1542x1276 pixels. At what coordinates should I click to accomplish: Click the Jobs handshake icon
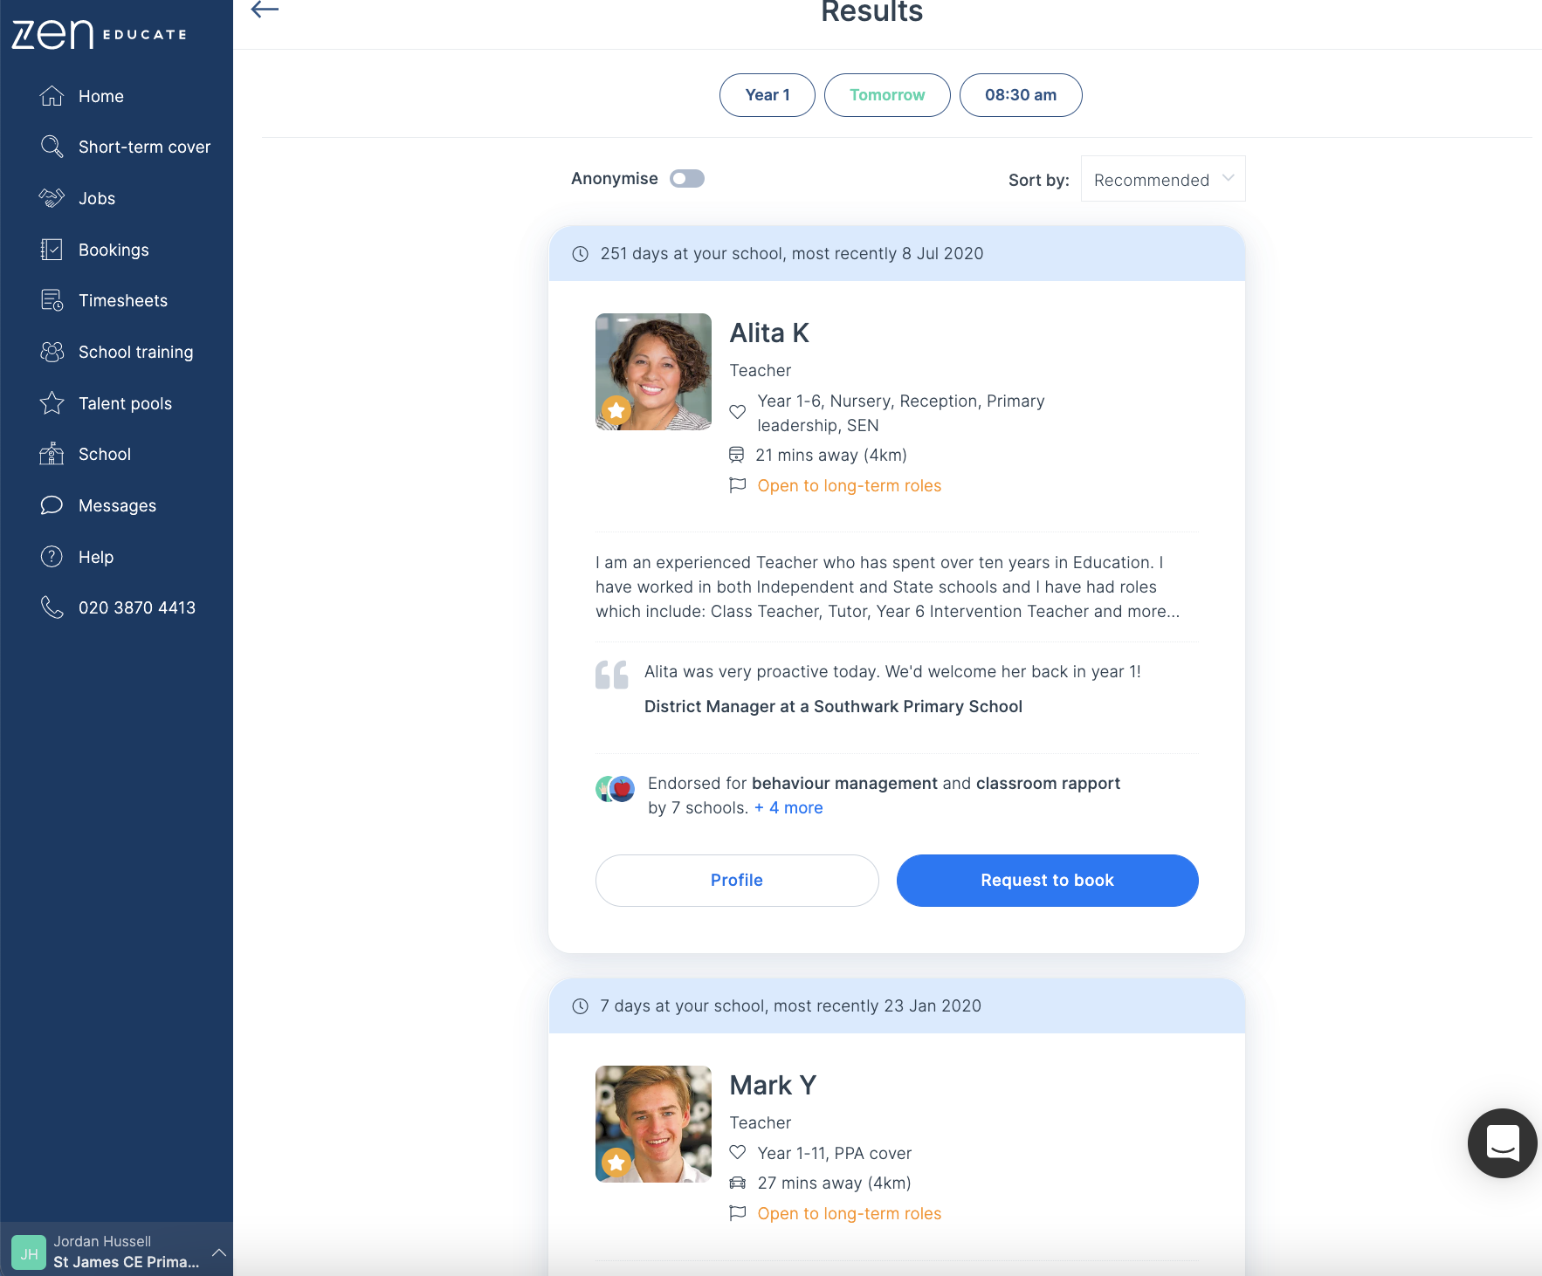(x=52, y=198)
